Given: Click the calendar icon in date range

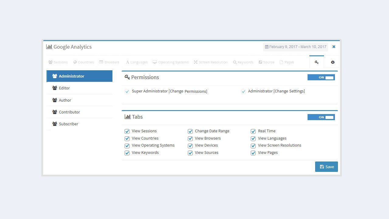Looking at the screenshot, I should pyautogui.click(x=267, y=47).
